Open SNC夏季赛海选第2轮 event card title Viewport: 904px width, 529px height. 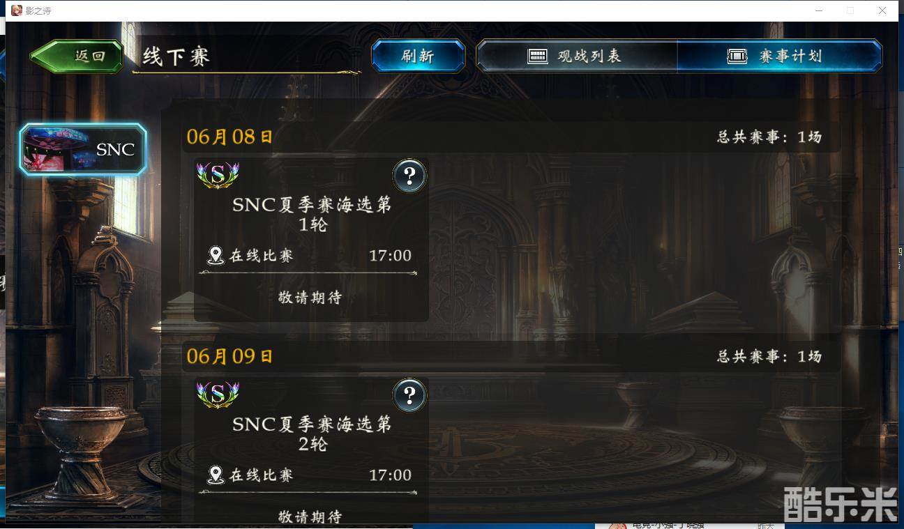click(312, 434)
